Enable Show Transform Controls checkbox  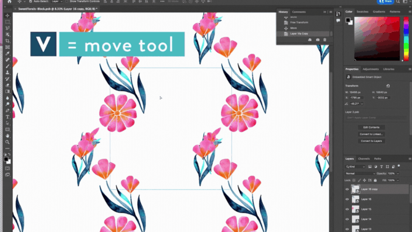click(67, 1)
